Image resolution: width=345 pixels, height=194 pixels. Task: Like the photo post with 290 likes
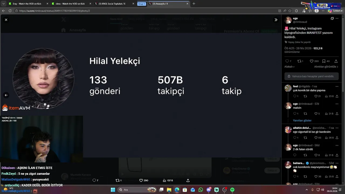141,180
